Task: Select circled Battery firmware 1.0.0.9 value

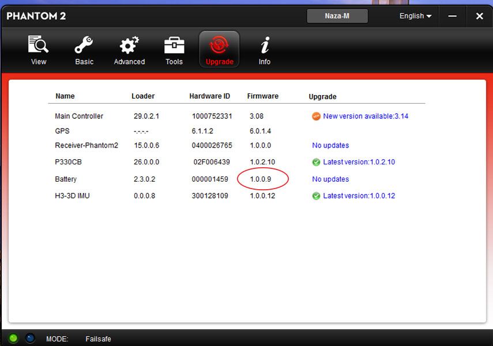Action: click(x=260, y=179)
